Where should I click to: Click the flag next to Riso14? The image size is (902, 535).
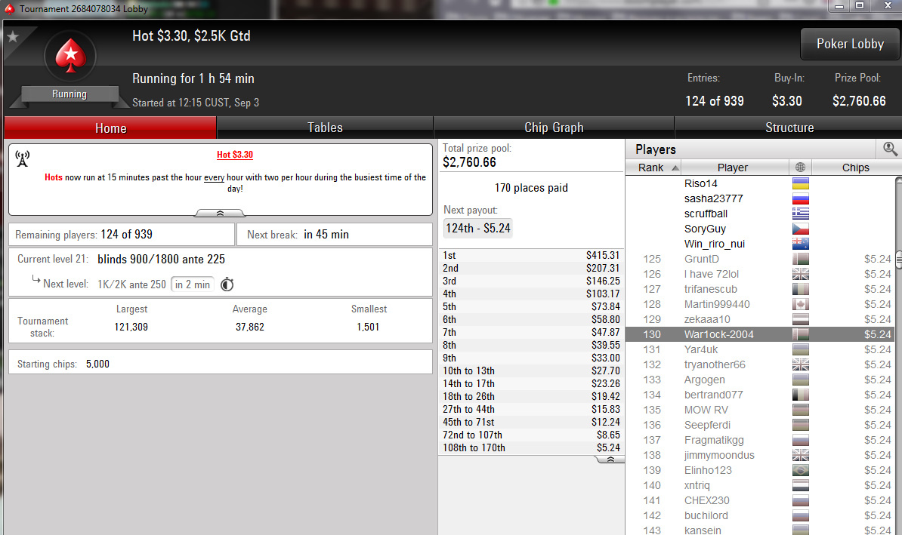point(801,183)
